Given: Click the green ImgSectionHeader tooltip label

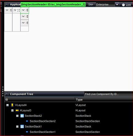Looking at the screenshot, I should click(x=53, y=4).
